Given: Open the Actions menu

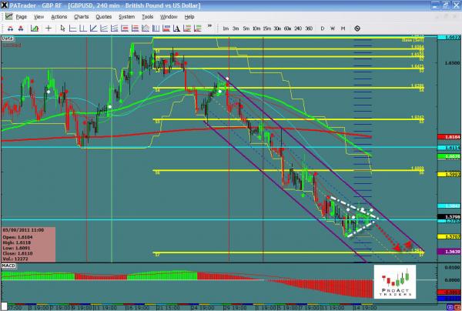Looking at the screenshot, I should tap(59, 16).
